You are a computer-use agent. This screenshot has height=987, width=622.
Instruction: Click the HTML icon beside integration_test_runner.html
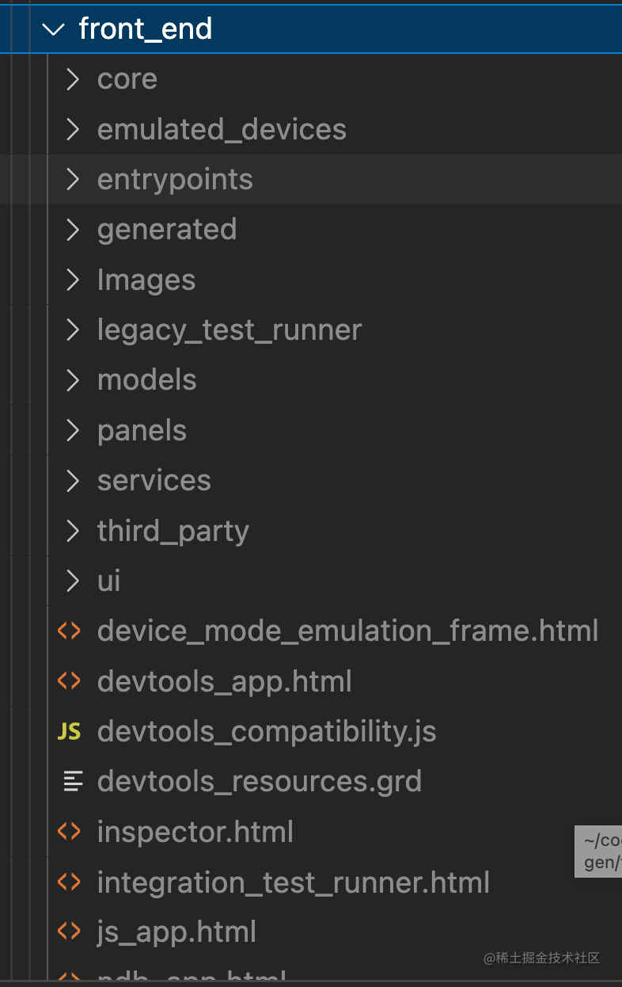click(70, 882)
